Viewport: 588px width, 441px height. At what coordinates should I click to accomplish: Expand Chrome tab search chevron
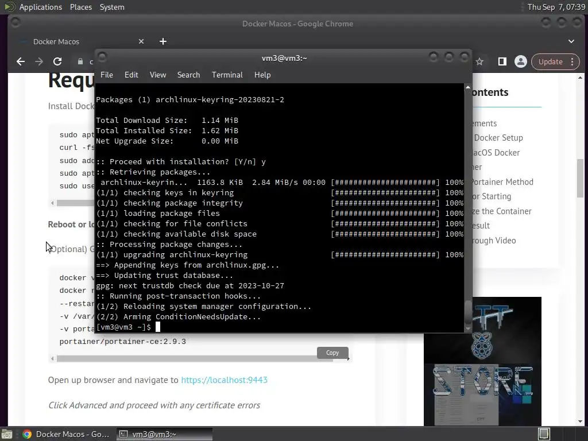click(571, 41)
